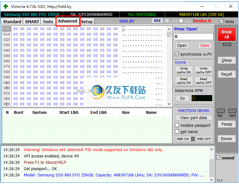This screenshot has width=239, height=184.
Task: Select the PIO radio button
Action: coord(181,21)
